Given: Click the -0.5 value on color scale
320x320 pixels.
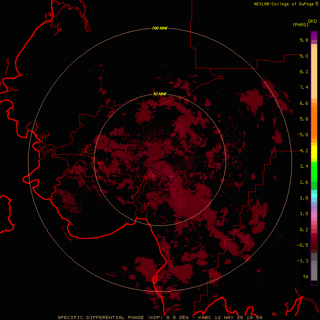Looking at the screenshot, I should pos(303,245).
